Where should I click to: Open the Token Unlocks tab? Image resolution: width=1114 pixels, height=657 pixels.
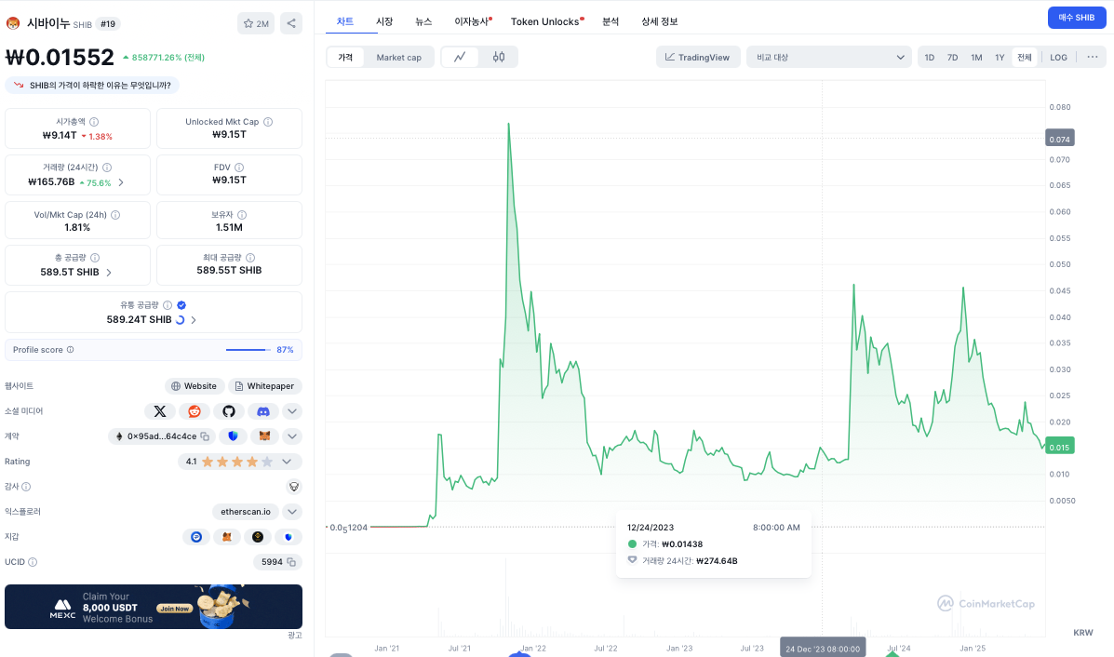pyautogui.click(x=547, y=21)
